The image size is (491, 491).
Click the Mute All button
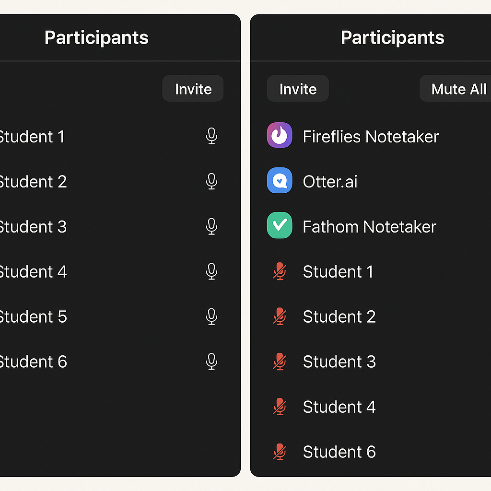[x=458, y=89]
